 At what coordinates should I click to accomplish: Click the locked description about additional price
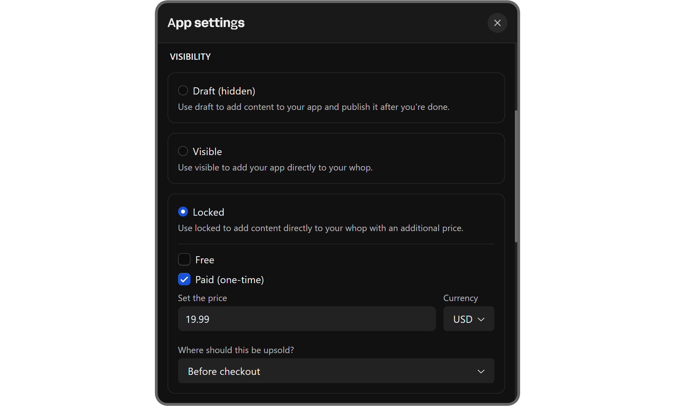click(x=320, y=228)
